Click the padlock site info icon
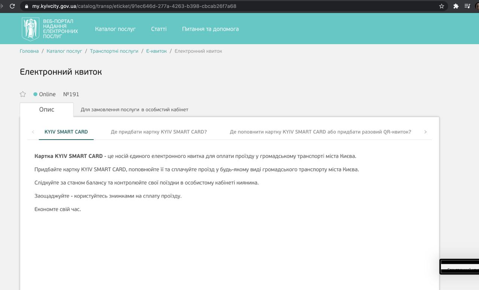 (26, 6)
